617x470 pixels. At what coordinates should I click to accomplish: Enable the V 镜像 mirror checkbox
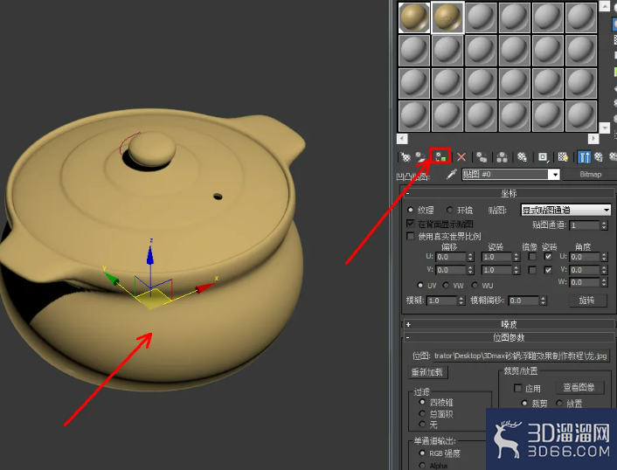[x=532, y=270]
